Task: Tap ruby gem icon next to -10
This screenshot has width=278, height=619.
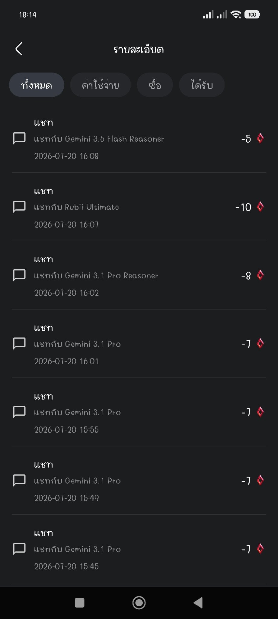Action: point(260,207)
